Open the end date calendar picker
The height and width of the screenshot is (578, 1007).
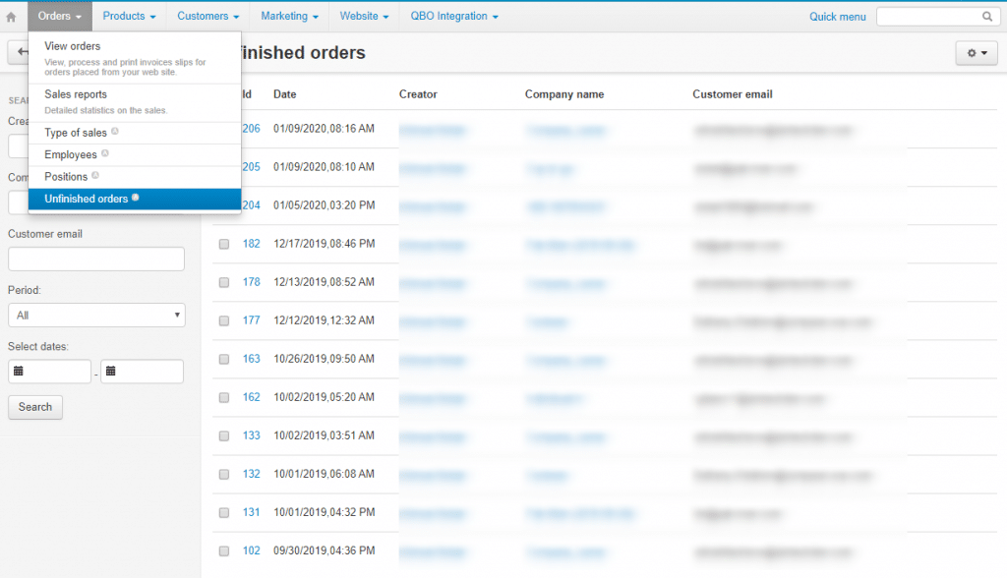click(x=111, y=372)
